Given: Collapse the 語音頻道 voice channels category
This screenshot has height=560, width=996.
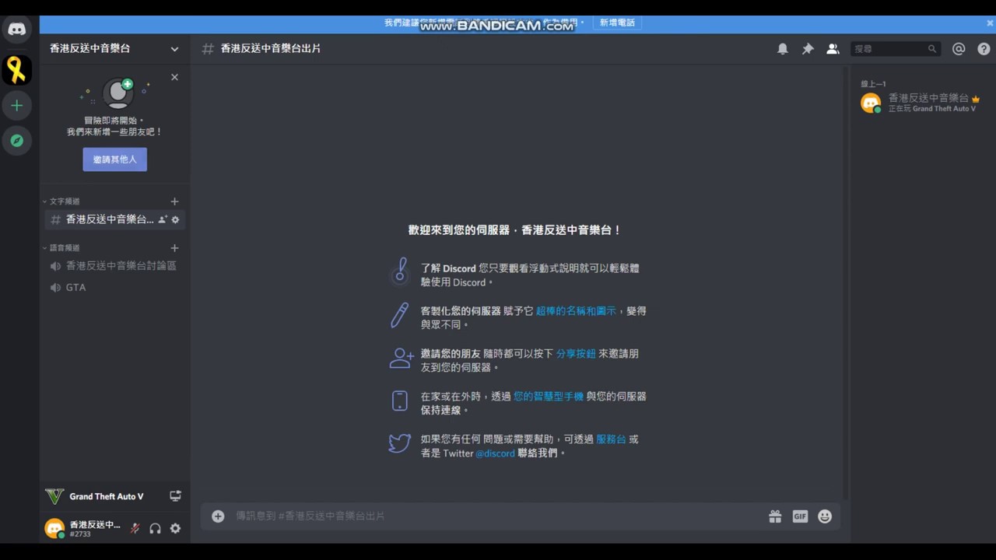Looking at the screenshot, I should point(61,248).
